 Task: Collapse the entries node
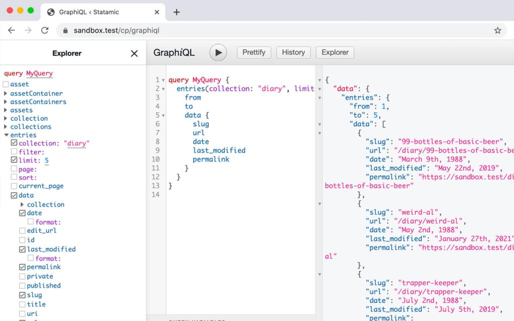(x=6, y=135)
